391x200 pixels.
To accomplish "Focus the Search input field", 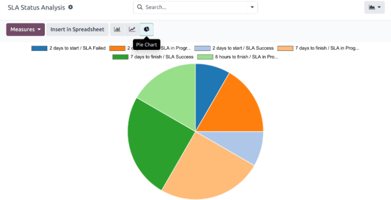I will (195, 7).
